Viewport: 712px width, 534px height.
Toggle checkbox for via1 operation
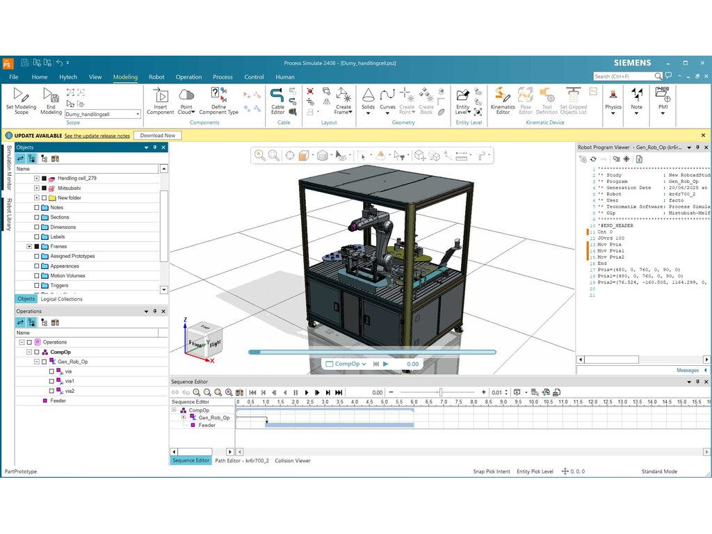(x=51, y=382)
